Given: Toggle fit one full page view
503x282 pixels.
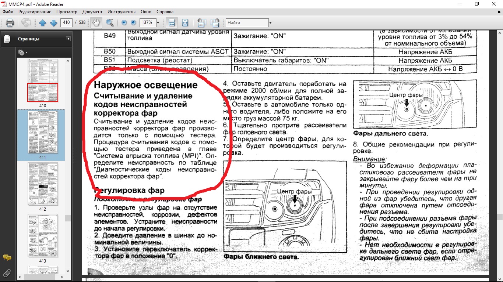Looking at the screenshot, I should click(x=185, y=23).
